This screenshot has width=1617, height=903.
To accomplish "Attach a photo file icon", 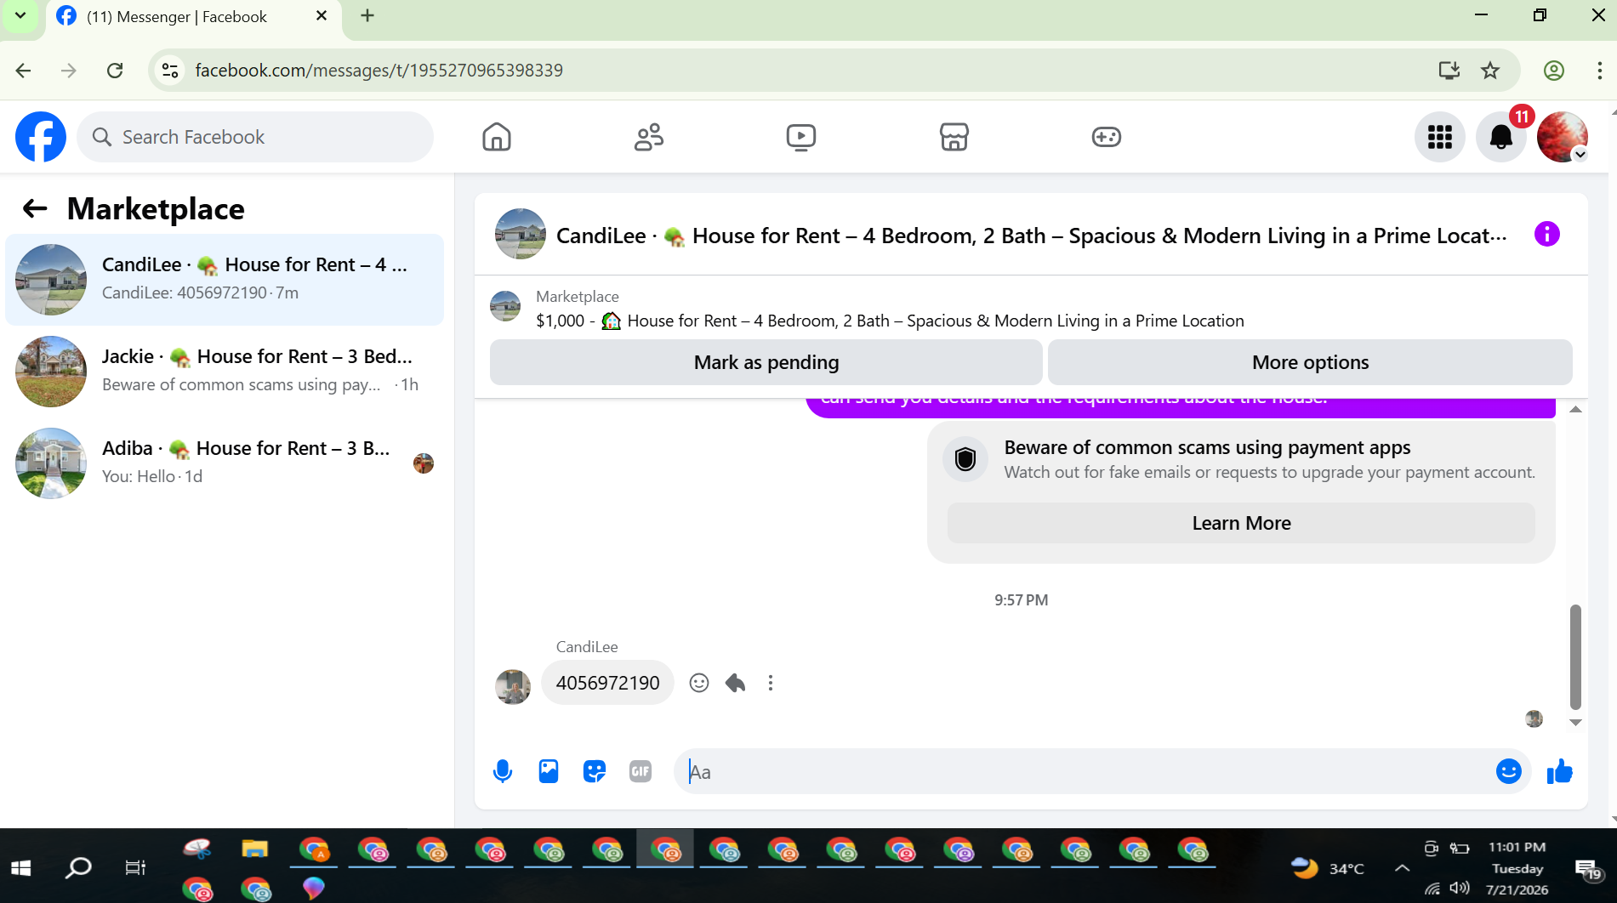I will point(549,771).
